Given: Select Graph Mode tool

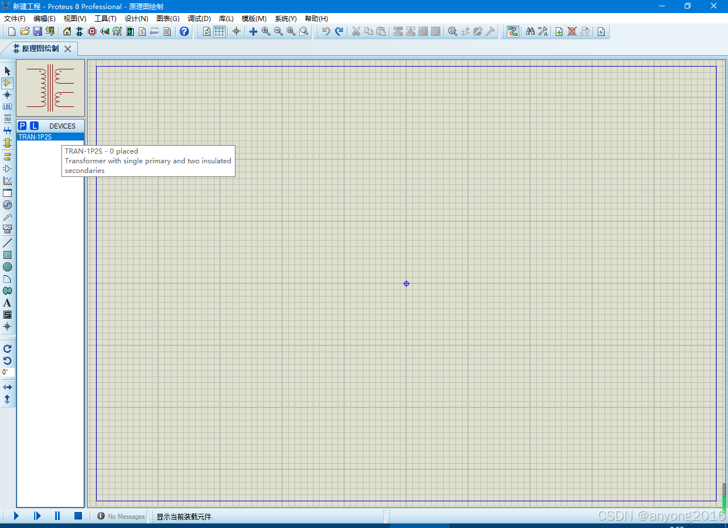Looking at the screenshot, I should coord(7,181).
